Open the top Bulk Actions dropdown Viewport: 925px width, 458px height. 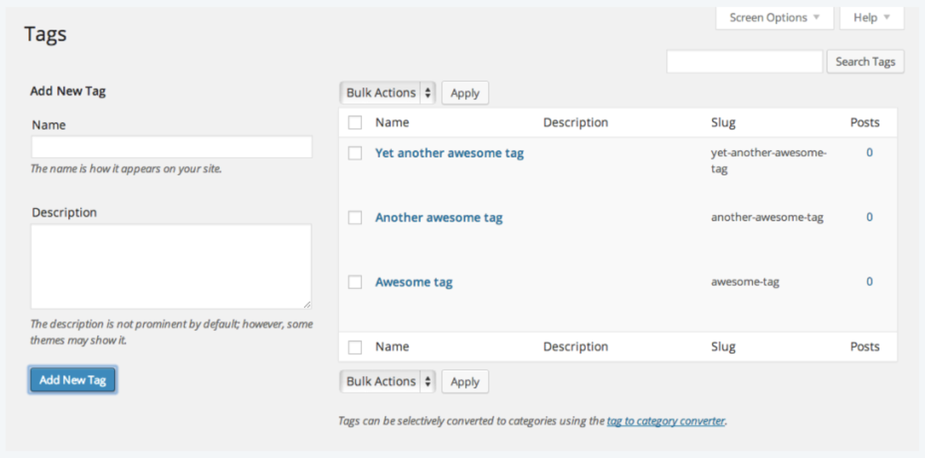[x=388, y=93]
